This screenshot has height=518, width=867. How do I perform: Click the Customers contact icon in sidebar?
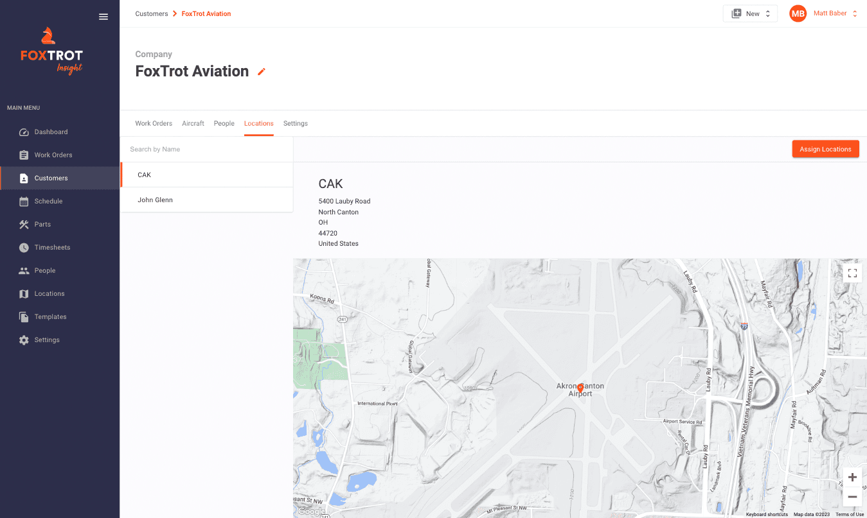pos(24,178)
